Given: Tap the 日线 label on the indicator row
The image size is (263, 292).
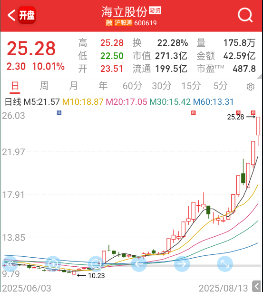Looking at the screenshot, I should point(13,102).
